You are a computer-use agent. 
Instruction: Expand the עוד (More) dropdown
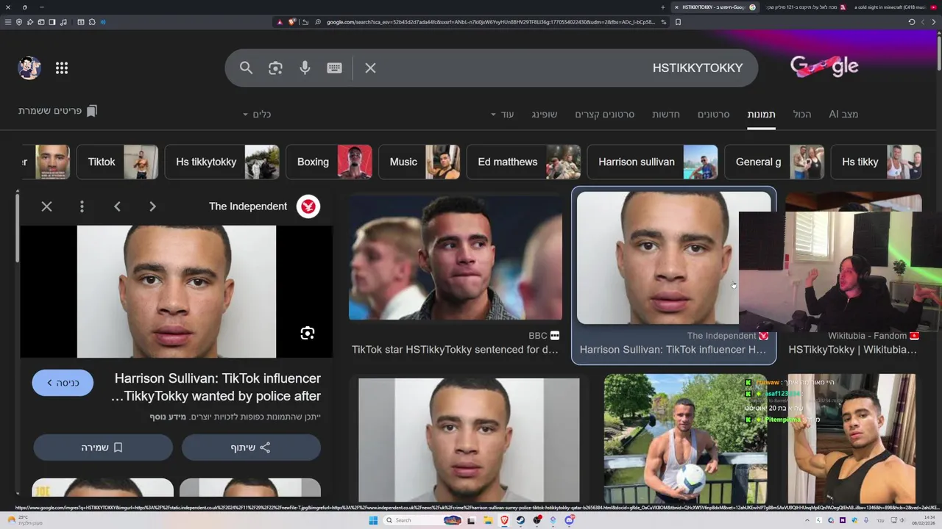coord(503,114)
